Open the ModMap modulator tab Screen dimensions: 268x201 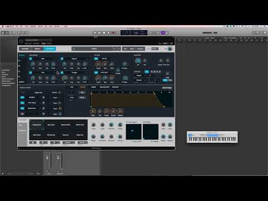click(x=116, y=87)
